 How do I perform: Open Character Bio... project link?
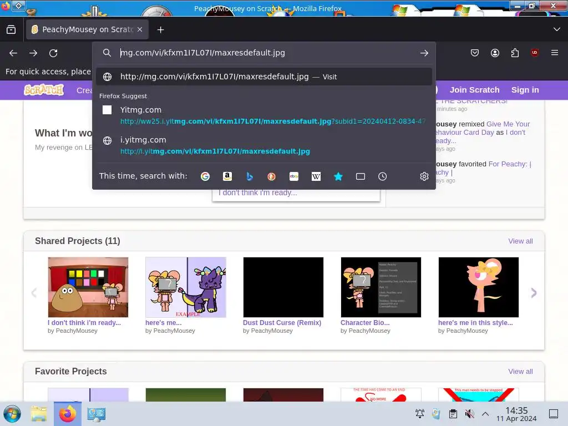[365, 323]
